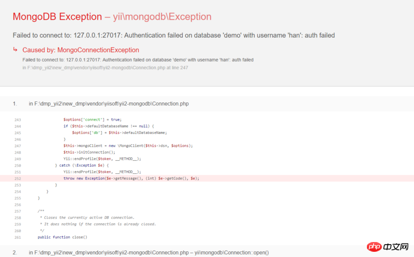Click the 'Connection.php at line 247' file path
Screen dimensions: 414x257
(x=105, y=68)
